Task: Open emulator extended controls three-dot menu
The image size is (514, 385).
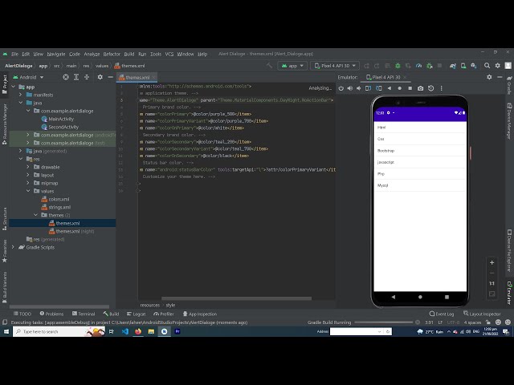Action: tap(441, 88)
